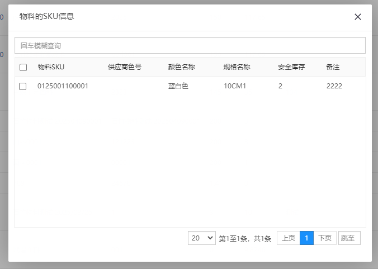Click the remark cell showing 2222
This screenshot has width=378, height=269.
(x=334, y=86)
